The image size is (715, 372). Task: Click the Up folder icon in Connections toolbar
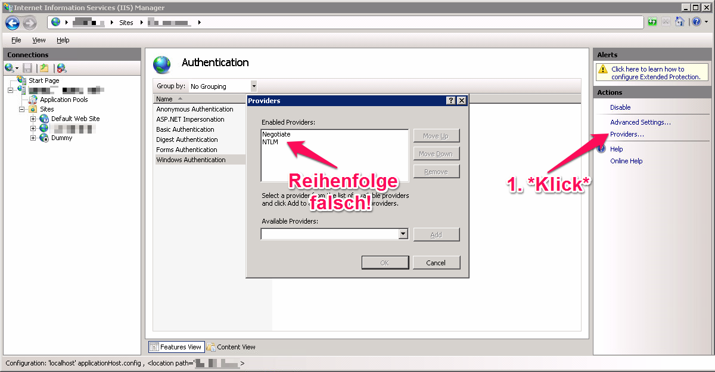(x=44, y=68)
